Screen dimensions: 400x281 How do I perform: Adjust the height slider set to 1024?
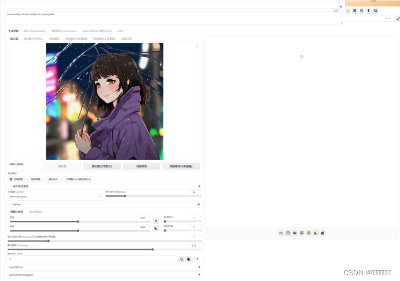coord(80,231)
